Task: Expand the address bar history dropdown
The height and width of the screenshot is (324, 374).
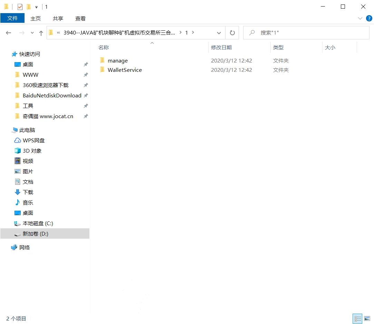Action: coord(219,33)
